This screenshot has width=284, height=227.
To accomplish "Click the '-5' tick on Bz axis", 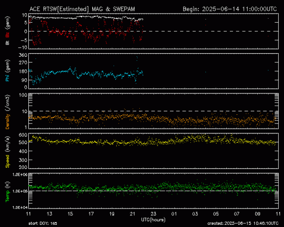I will (x=24, y=40).
